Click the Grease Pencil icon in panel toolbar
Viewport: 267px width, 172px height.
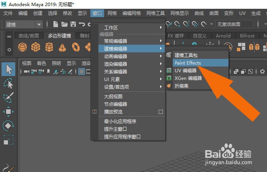[x=70, y=71]
